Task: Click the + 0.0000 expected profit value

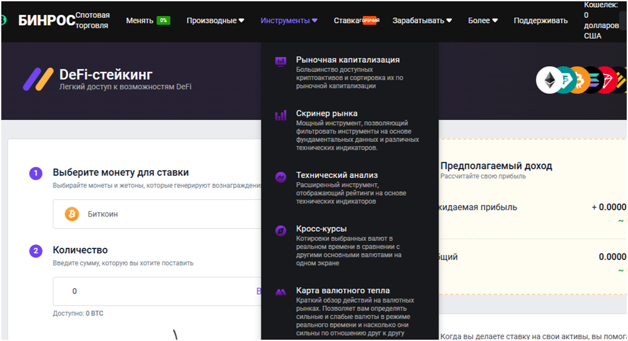Action: pos(609,207)
